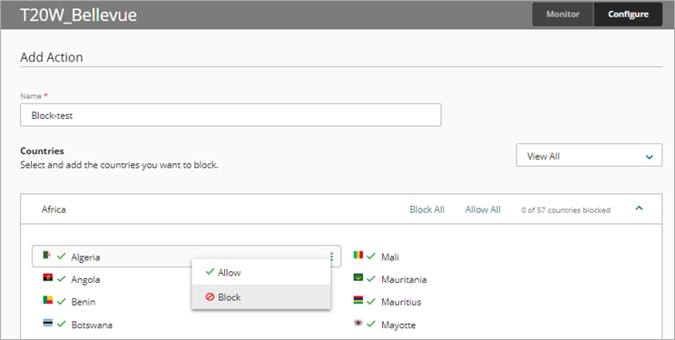The image size is (675, 340).
Task: Click the green checkmark beside Benin
Action: (x=62, y=301)
